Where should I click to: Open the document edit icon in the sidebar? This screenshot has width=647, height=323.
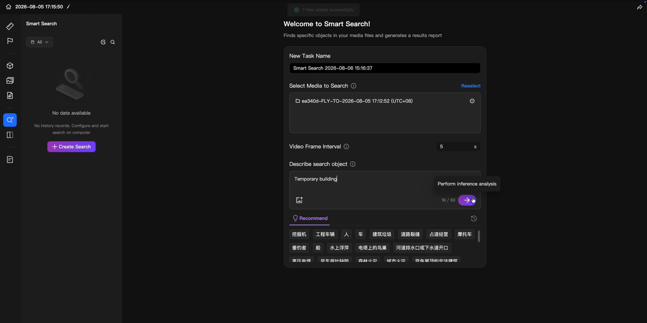(x=10, y=95)
